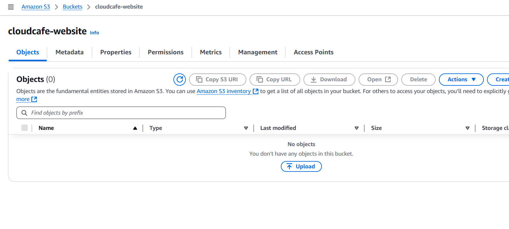This screenshot has height=229, width=509.
Task: Switch to the Objects tab
Action: [28, 52]
